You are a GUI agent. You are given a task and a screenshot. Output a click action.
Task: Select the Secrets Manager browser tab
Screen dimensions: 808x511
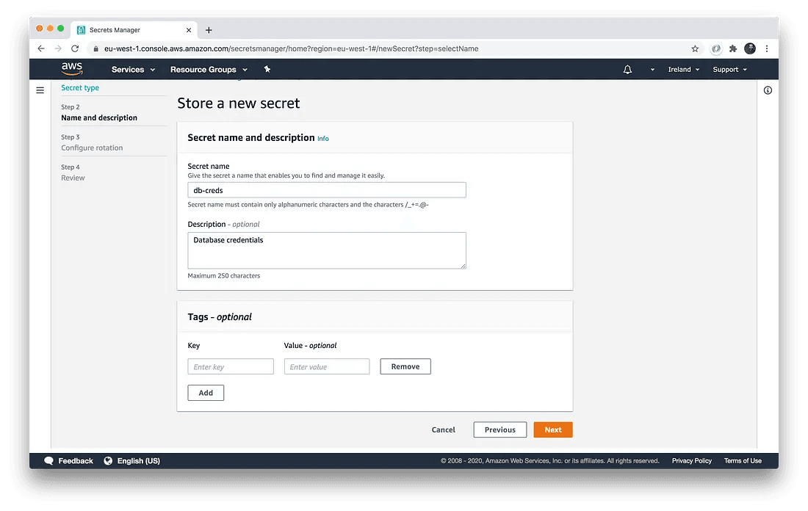pos(134,30)
